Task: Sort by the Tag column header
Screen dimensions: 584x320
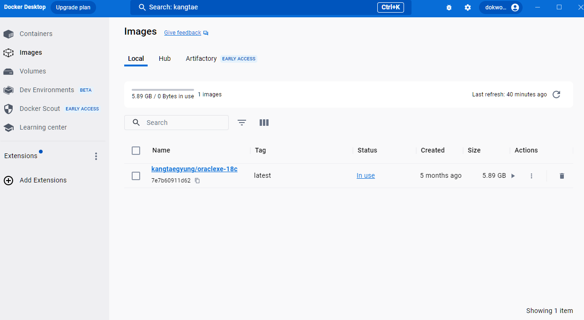Action: tap(261, 150)
